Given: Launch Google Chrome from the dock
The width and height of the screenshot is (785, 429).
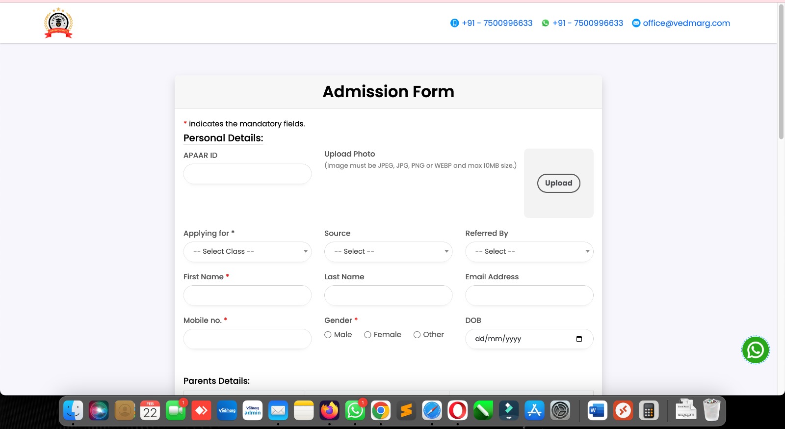Looking at the screenshot, I should pyautogui.click(x=381, y=410).
